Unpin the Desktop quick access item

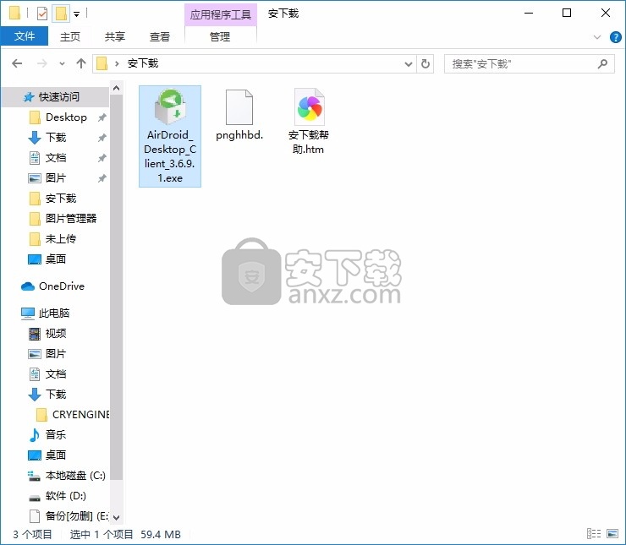coord(102,117)
